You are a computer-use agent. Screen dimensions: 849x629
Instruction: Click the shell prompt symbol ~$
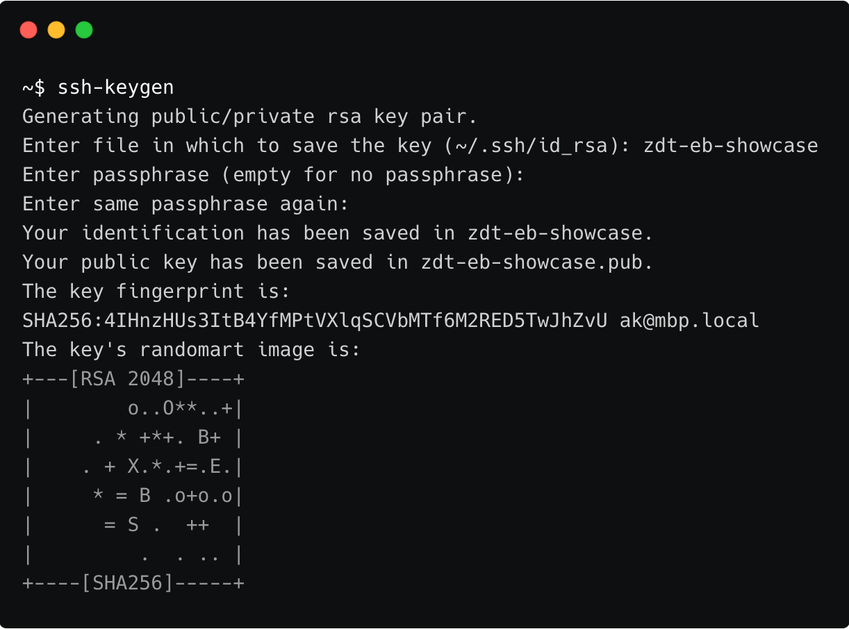[x=35, y=87]
